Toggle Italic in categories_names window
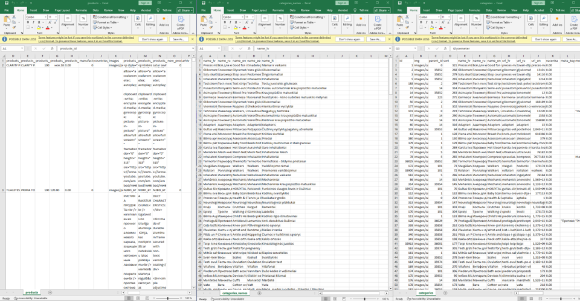 click(230, 22)
